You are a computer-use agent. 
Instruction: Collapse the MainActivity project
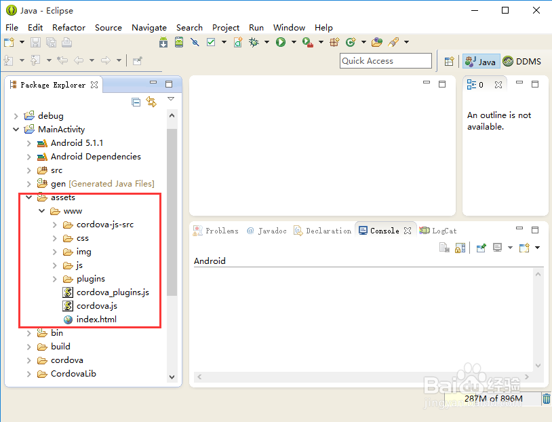pyautogui.click(x=16, y=130)
